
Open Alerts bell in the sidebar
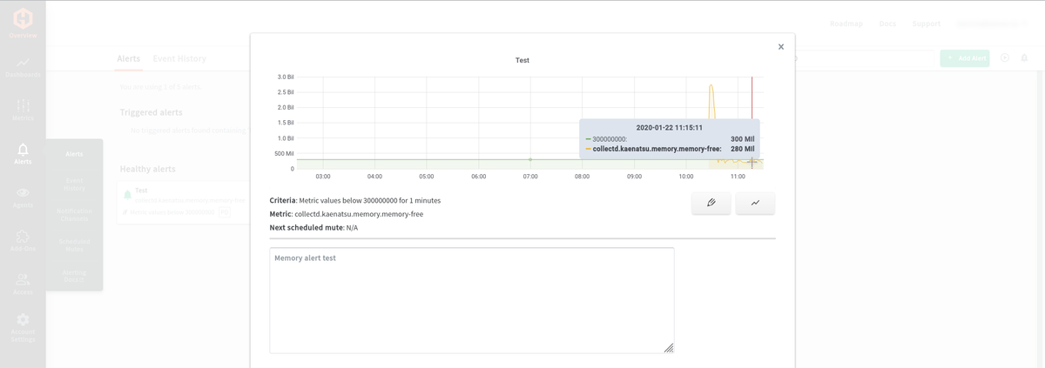23,154
